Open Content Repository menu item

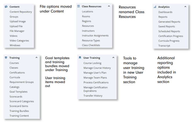pyautogui.click(x=21, y=12)
